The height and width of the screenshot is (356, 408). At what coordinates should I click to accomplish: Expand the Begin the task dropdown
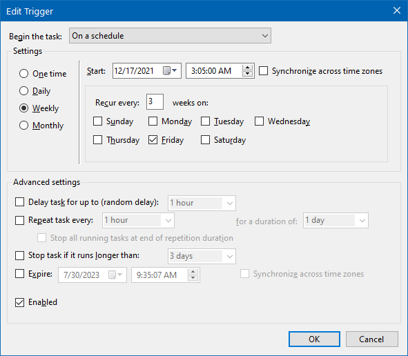[170, 36]
